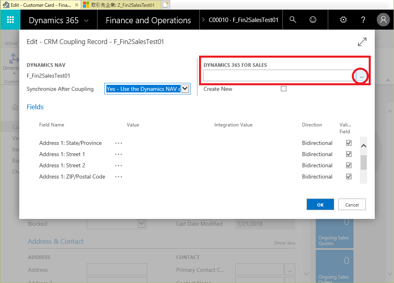Screen dimensions: 394x283
Task: Expand the dialog to full screen
Action: point(362,42)
